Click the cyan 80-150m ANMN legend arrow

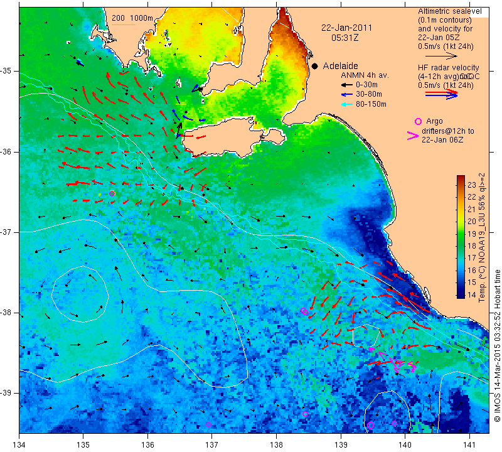pyautogui.click(x=346, y=104)
